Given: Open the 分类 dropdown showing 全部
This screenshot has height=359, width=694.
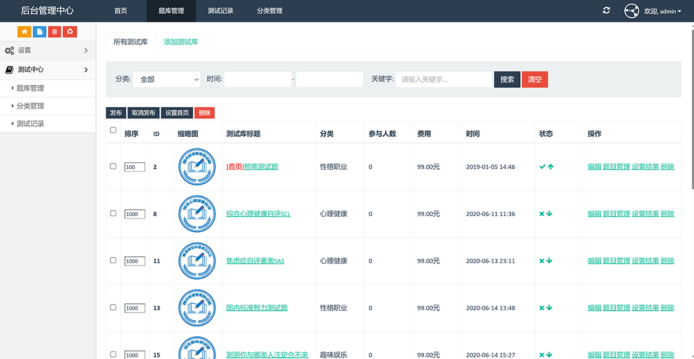Looking at the screenshot, I should [167, 80].
